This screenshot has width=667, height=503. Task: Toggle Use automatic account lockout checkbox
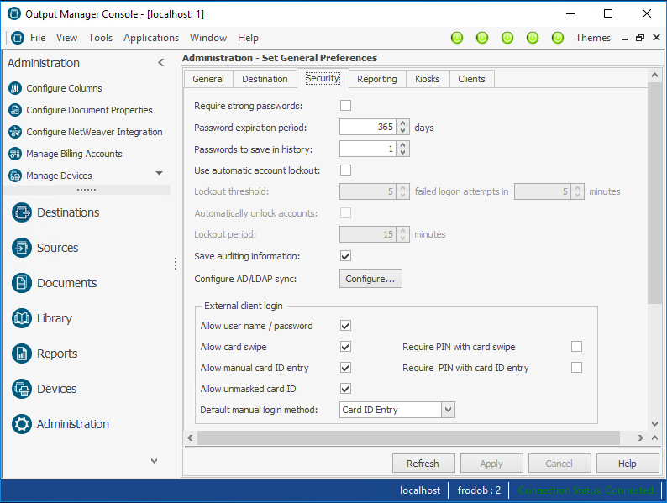346,170
